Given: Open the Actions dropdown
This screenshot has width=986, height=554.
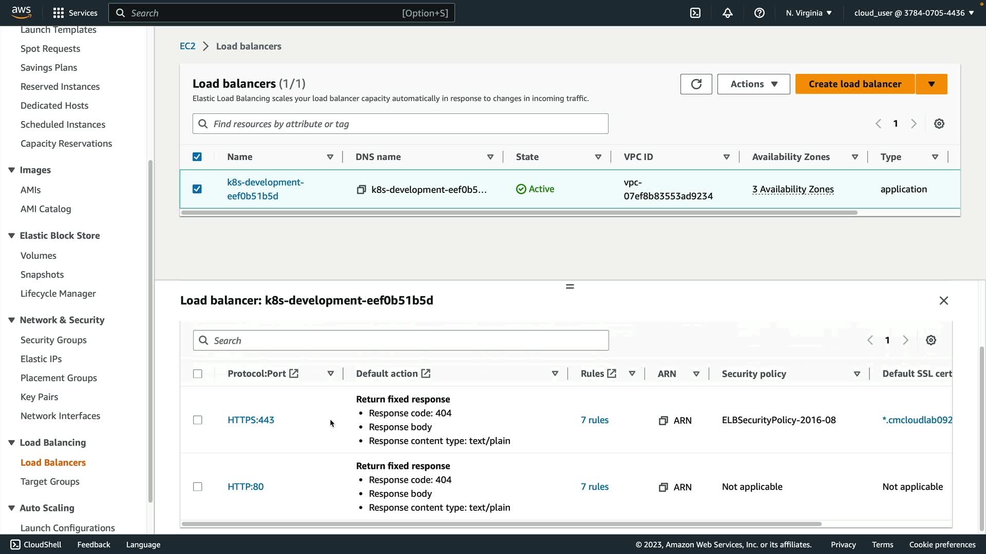Looking at the screenshot, I should 753,84.
